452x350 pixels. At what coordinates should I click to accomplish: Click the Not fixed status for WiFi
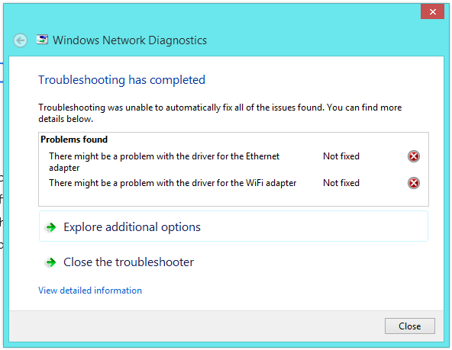click(341, 183)
